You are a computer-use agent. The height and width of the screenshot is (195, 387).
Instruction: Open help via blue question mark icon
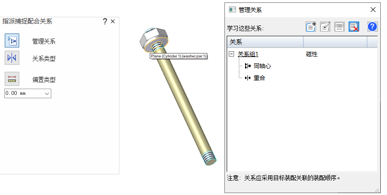click(372, 26)
